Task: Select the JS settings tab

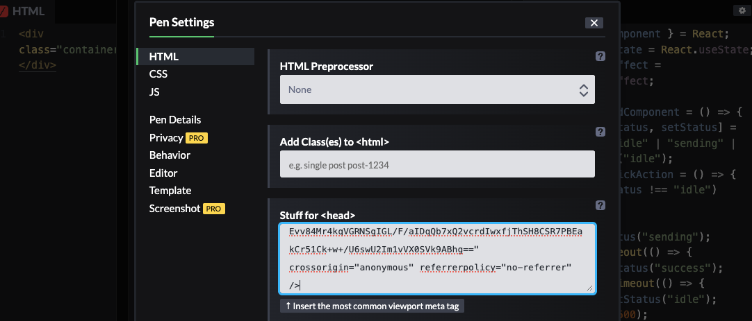Action: (x=154, y=92)
